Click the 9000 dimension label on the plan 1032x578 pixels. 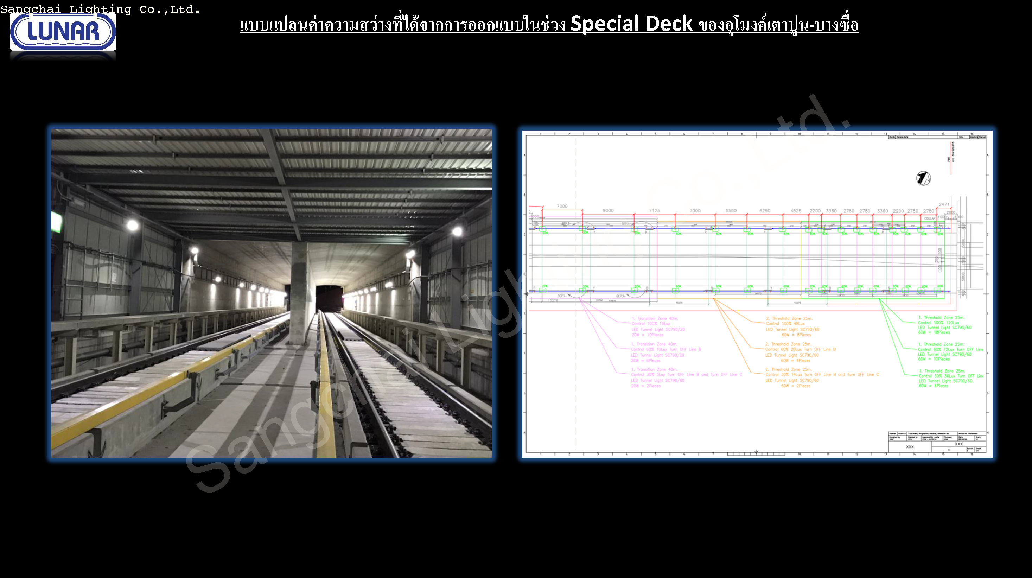pos(608,211)
